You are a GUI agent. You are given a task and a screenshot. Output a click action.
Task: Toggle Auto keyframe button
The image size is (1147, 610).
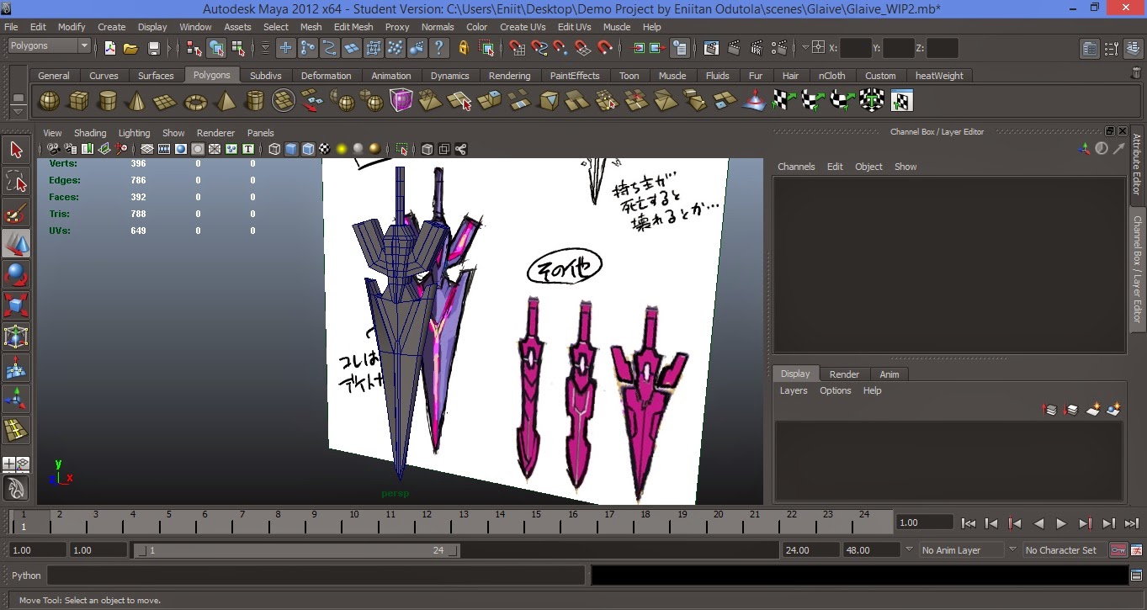1118,549
